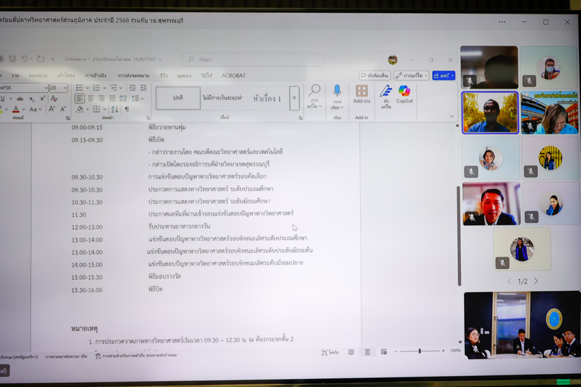
Task: Sort the selected paragraphs
Action: click(115, 109)
